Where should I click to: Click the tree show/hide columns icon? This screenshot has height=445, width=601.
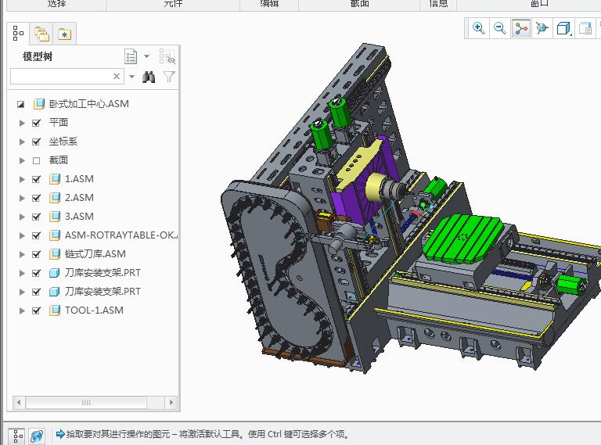tap(167, 56)
